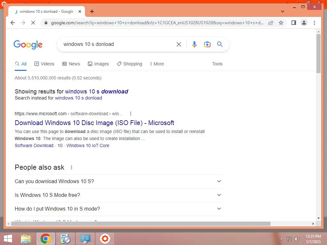Click the forward navigation arrow
The image size is (327, 245).
click(x=23, y=23)
